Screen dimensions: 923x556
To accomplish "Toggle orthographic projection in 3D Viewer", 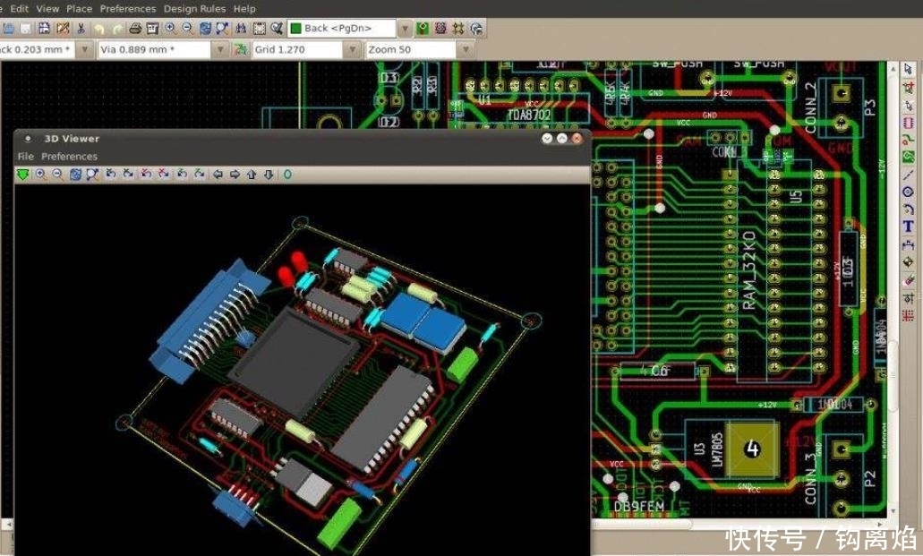I will point(287,175).
